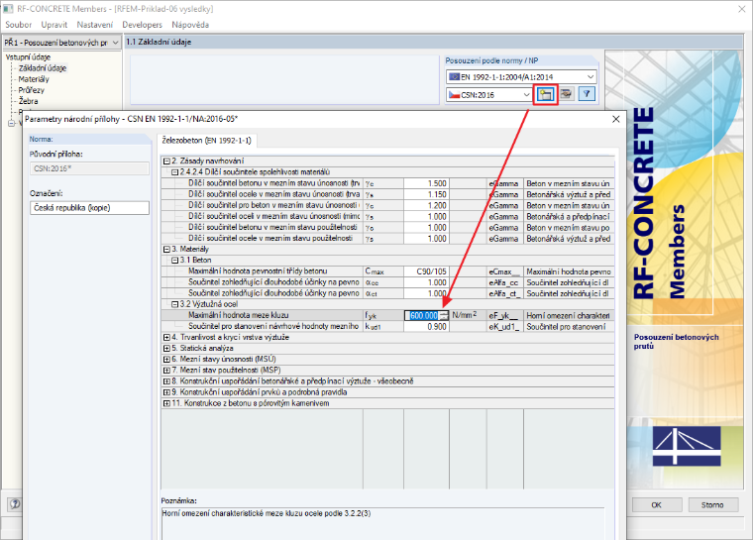Select Průřezy in navigation tree
Image resolution: width=753 pixels, height=540 pixels.
tap(32, 90)
